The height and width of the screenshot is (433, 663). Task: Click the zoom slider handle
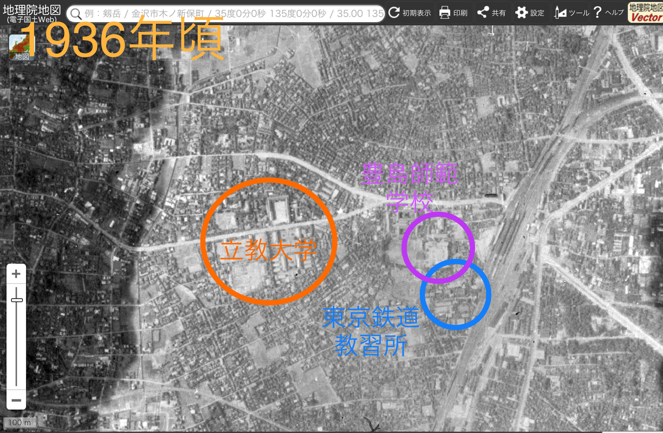pos(17,300)
